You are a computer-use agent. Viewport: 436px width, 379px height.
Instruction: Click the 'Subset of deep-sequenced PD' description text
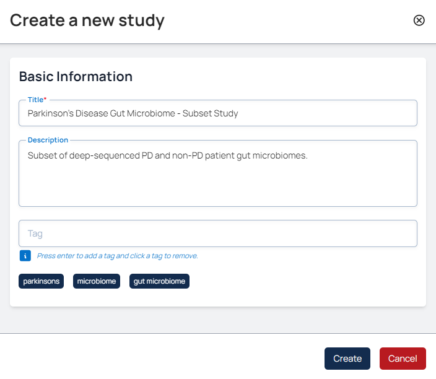tap(167, 155)
